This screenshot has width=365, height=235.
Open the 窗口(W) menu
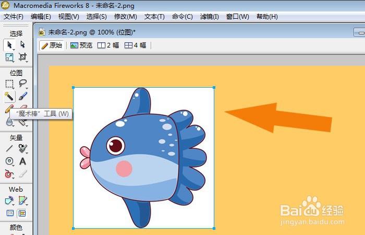(x=237, y=17)
